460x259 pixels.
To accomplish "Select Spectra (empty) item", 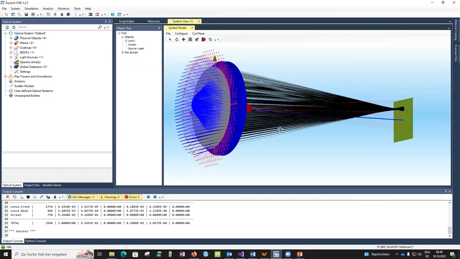I will click(30, 62).
